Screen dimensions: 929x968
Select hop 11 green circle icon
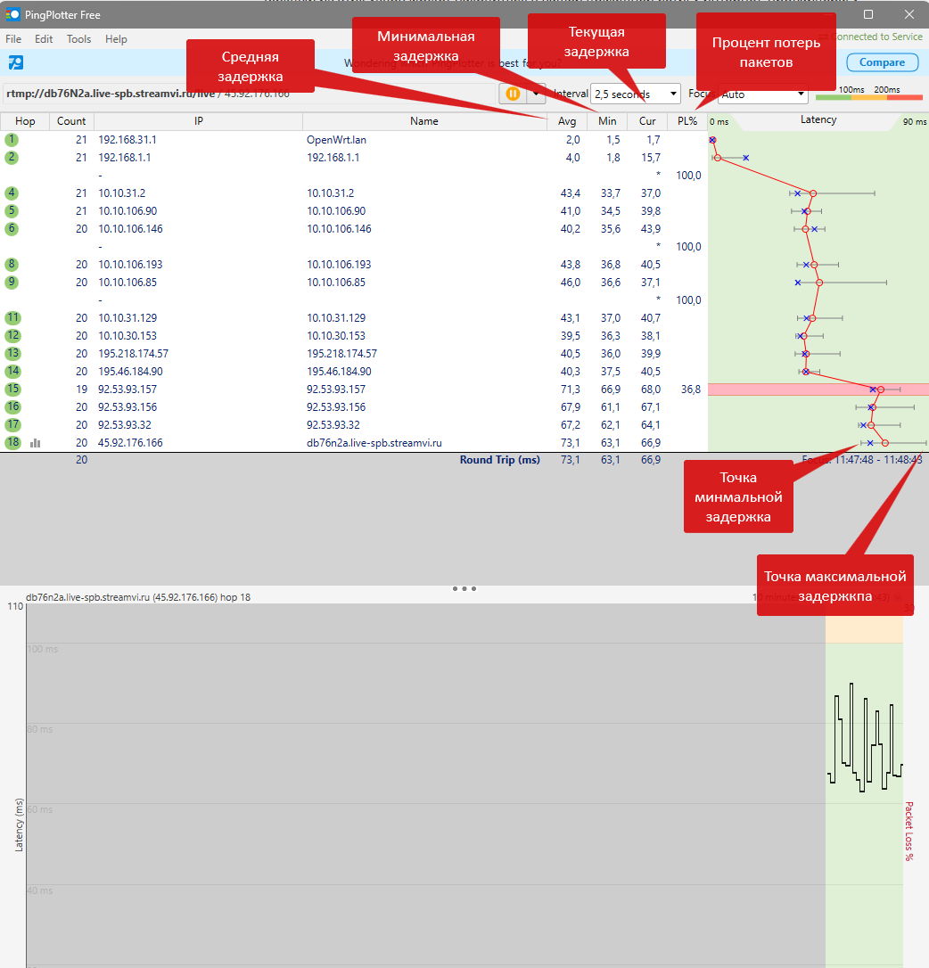(x=12, y=318)
